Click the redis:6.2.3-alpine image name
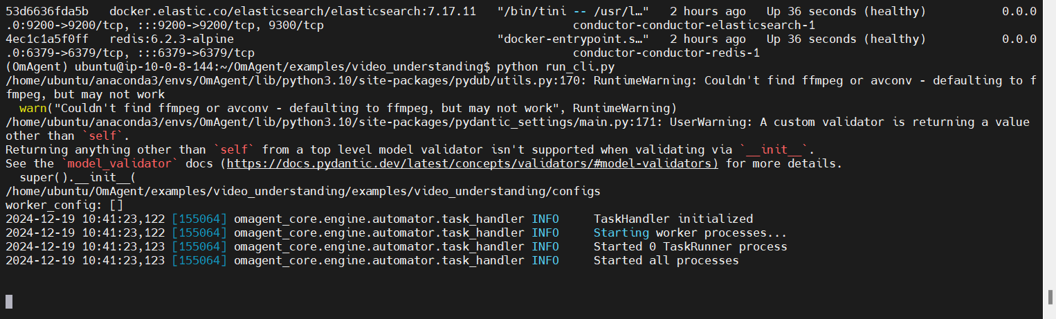Image resolution: width=1056 pixels, height=319 pixels. click(x=172, y=39)
